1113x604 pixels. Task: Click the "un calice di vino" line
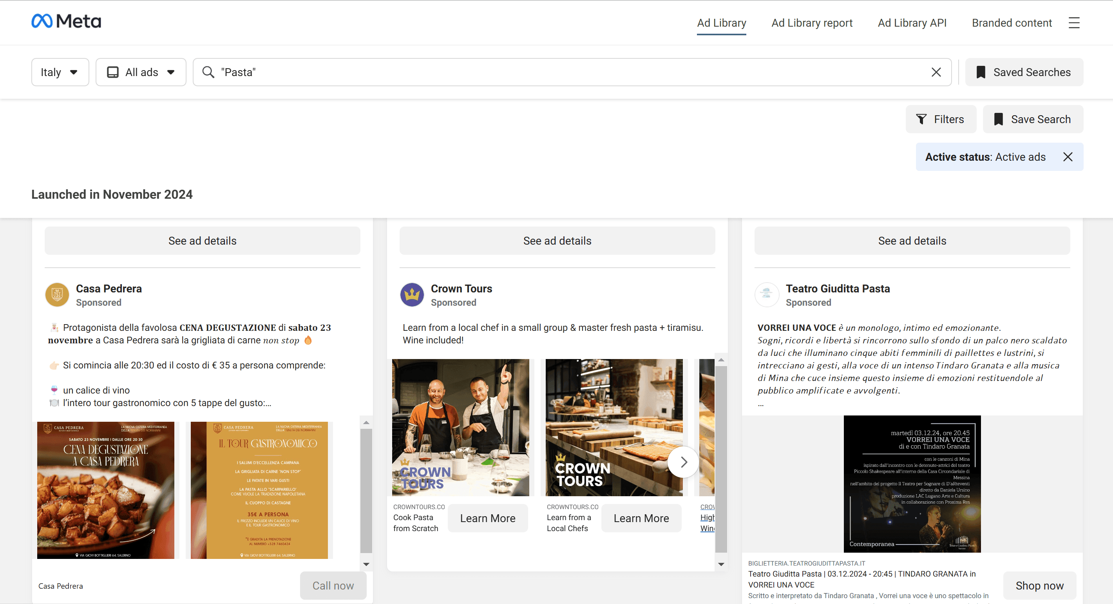[96, 390]
